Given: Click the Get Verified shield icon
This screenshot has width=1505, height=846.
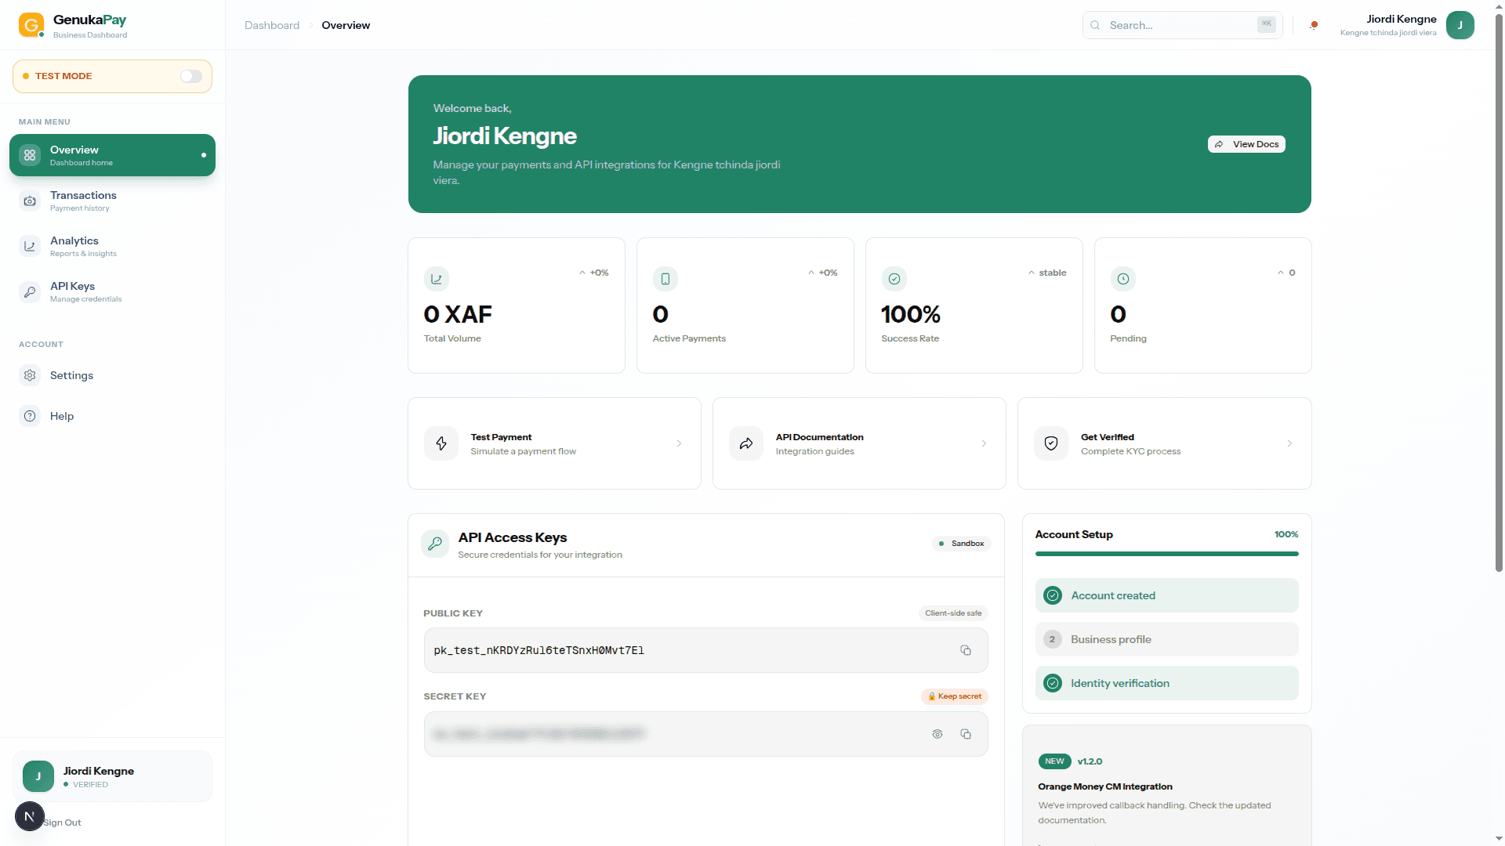Looking at the screenshot, I should pyautogui.click(x=1051, y=443).
